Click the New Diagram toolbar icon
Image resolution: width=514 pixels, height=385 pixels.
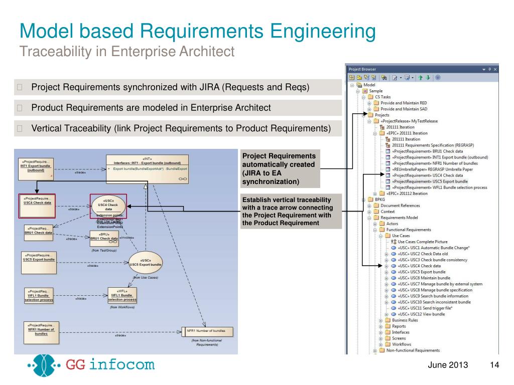coord(366,78)
